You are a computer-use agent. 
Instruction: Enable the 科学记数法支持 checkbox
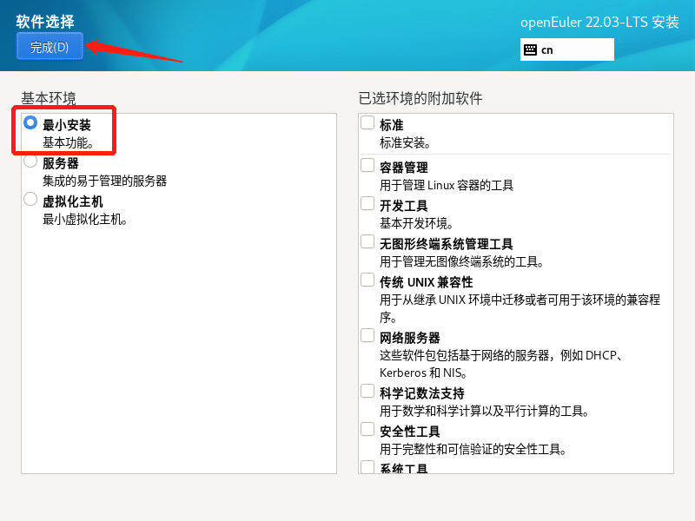pyautogui.click(x=367, y=392)
